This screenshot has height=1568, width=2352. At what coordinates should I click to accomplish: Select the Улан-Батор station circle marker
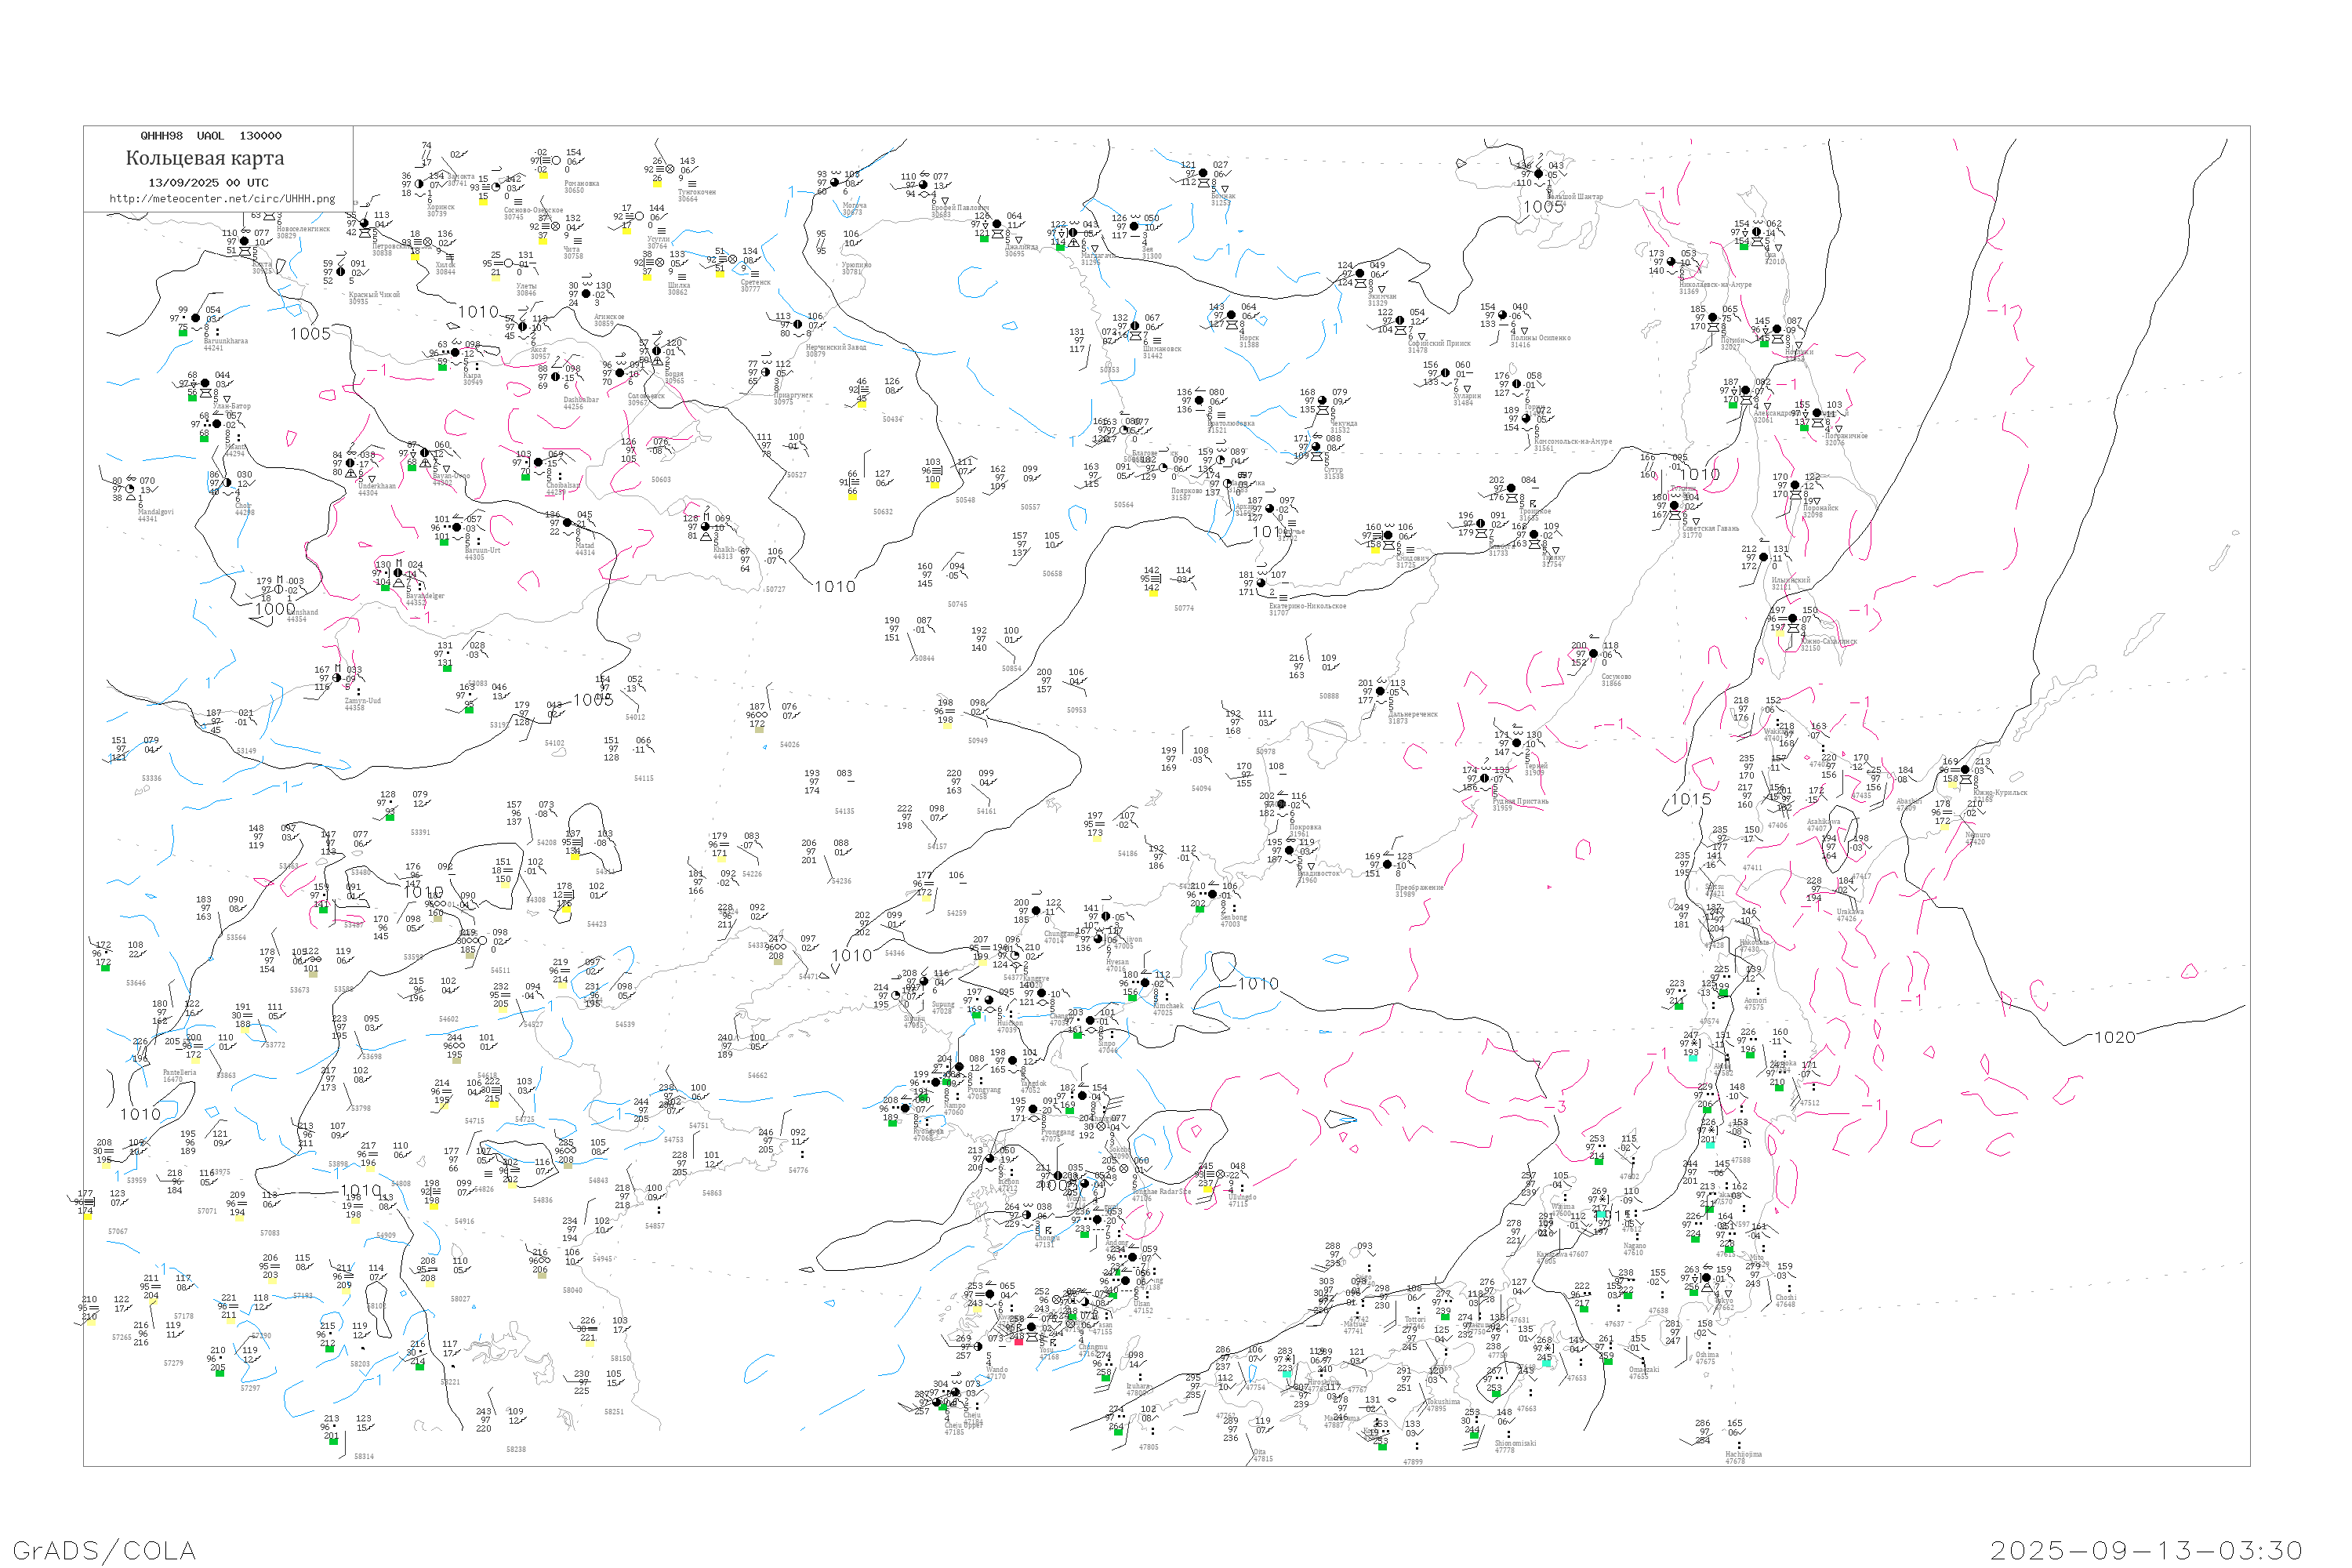(206, 383)
